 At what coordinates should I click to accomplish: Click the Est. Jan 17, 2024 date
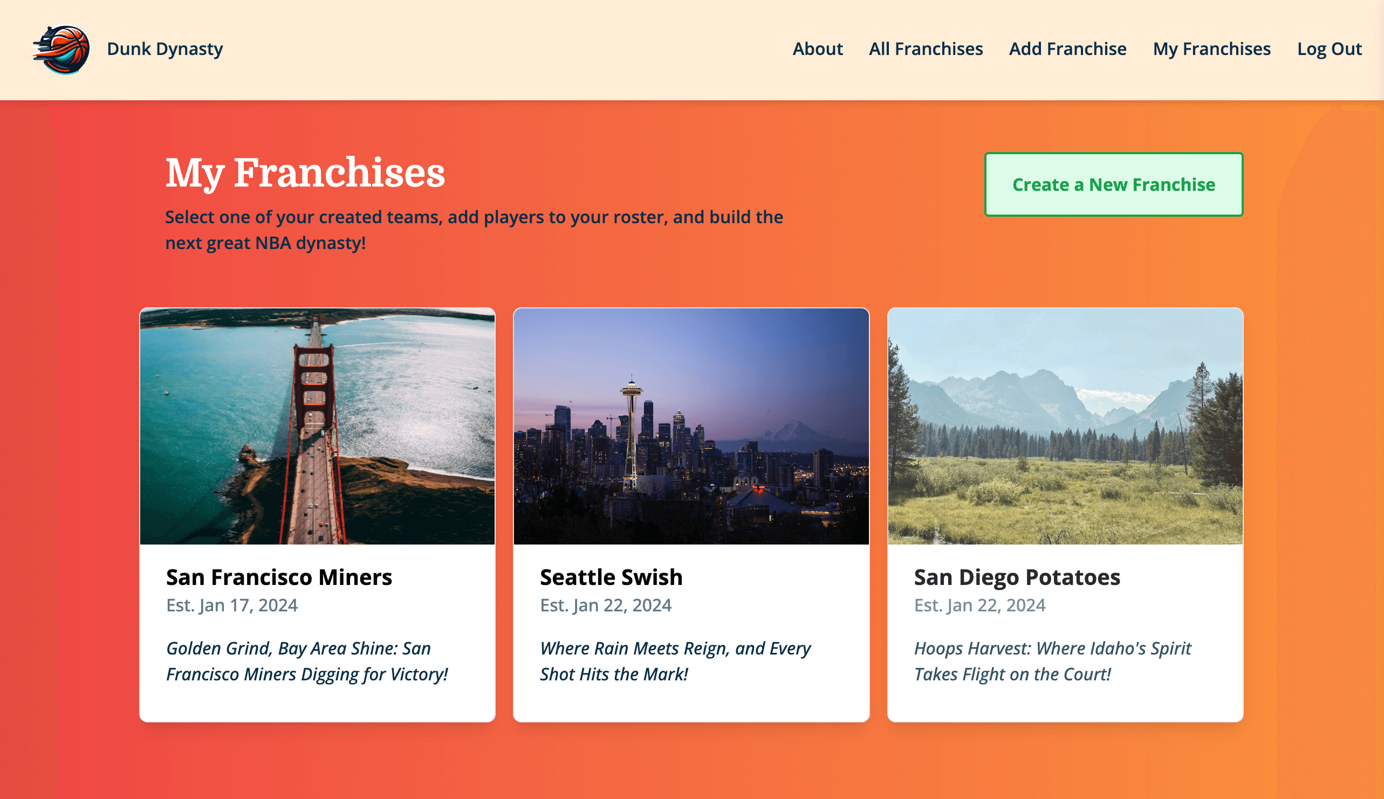[x=232, y=605]
